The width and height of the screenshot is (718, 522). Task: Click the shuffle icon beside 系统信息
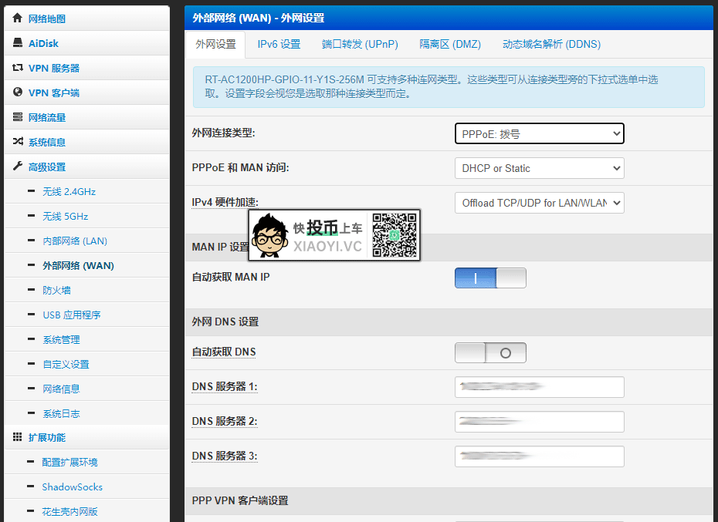[18, 141]
